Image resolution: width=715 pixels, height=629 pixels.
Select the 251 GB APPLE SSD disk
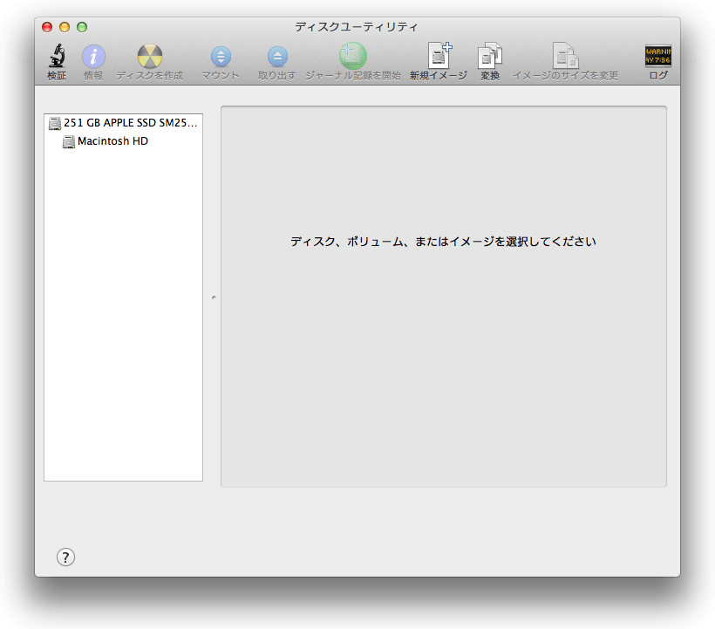point(123,123)
